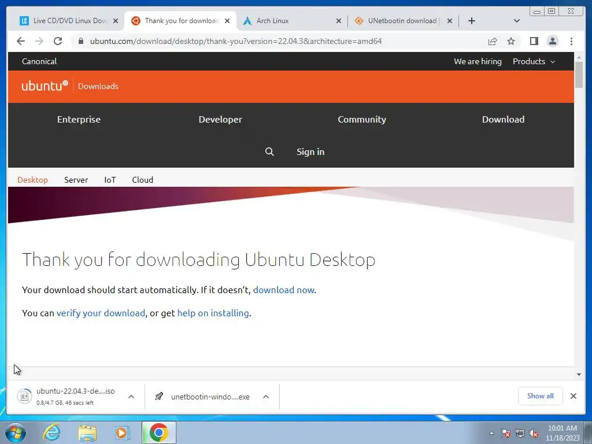This screenshot has height=444, width=592.
Task: Open the Developer navigation menu
Action: (220, 119)
